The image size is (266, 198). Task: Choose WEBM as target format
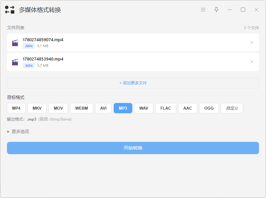tap(81, 108)
